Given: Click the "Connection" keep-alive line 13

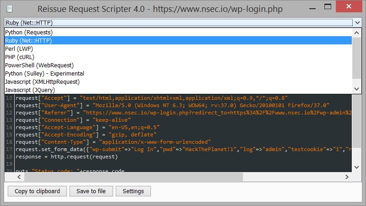Looking at the screenshot, I should tap(73, 120).
